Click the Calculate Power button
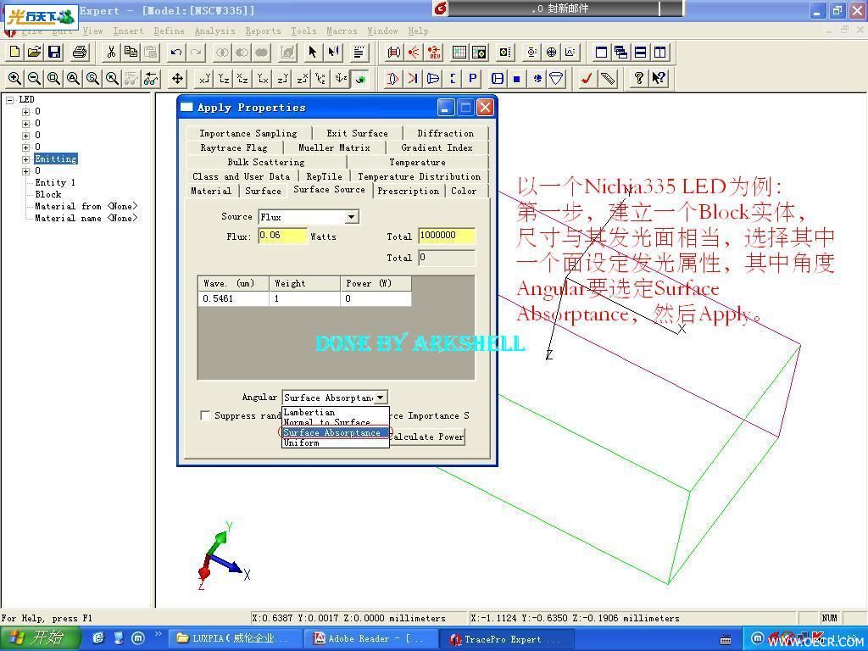This screenshot has height=651, width=868. (426, 437)
